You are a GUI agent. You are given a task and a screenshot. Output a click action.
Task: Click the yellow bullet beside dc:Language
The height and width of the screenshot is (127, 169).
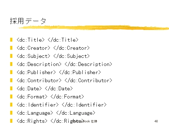11,113
